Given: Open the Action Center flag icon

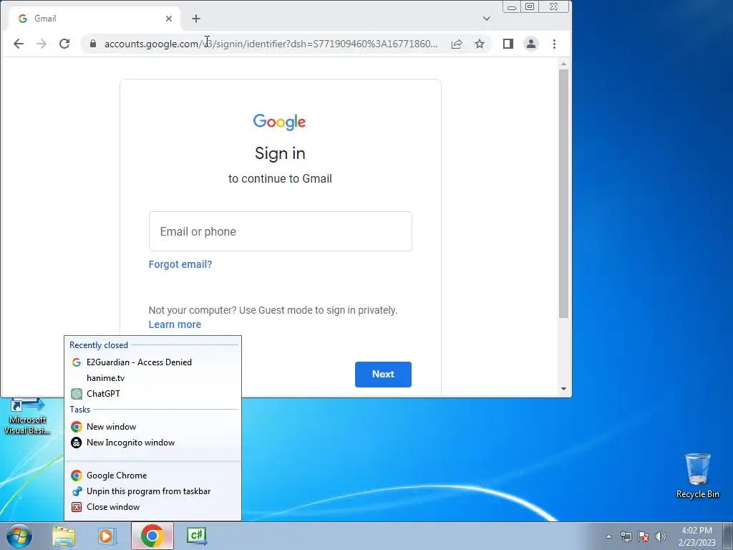Looking at the screenshot, I should coord(644,536).
